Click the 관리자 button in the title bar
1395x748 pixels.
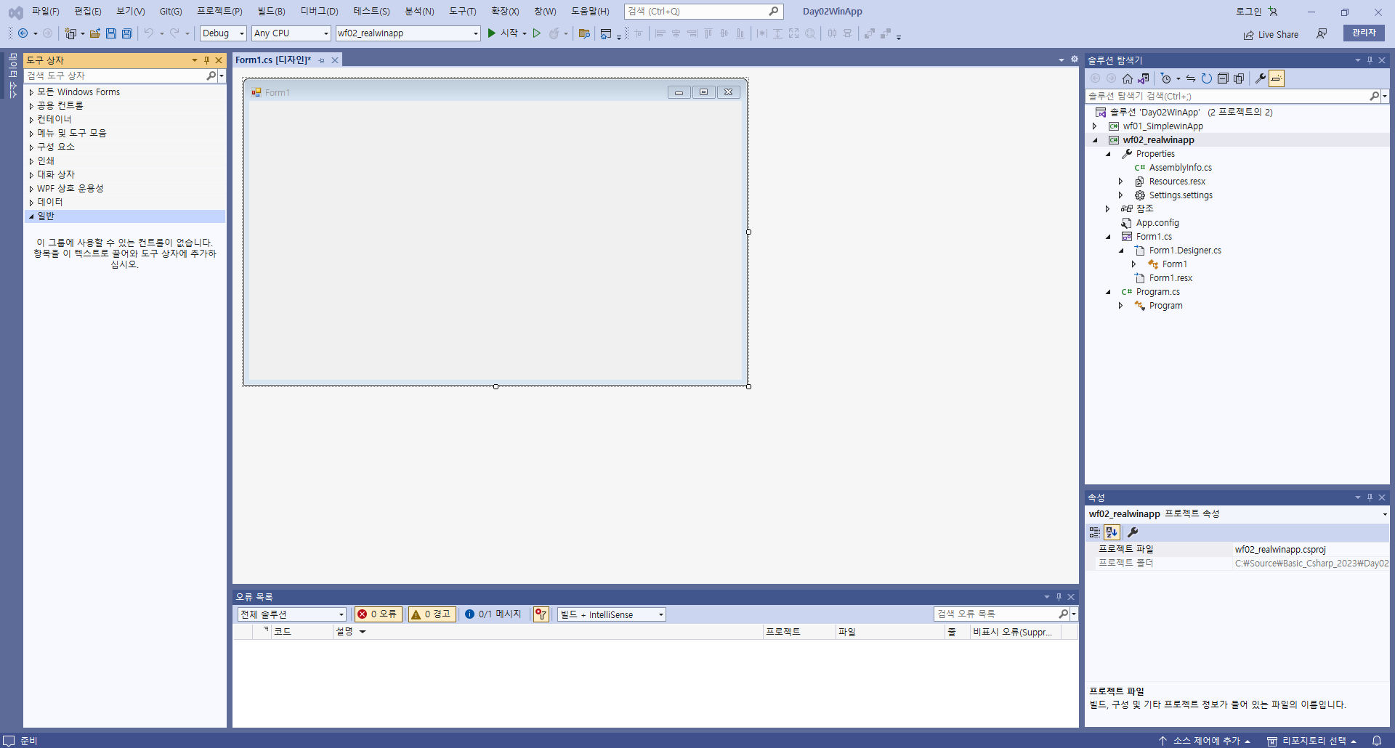[1364, 33]
